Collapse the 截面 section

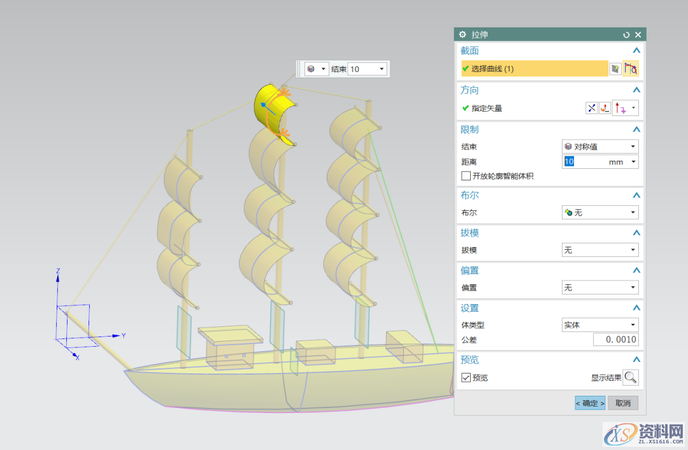[x=635, y=50]
